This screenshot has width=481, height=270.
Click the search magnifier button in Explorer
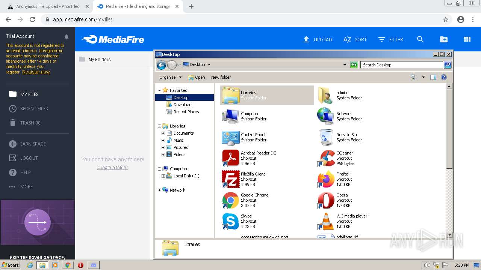(447, 65)
